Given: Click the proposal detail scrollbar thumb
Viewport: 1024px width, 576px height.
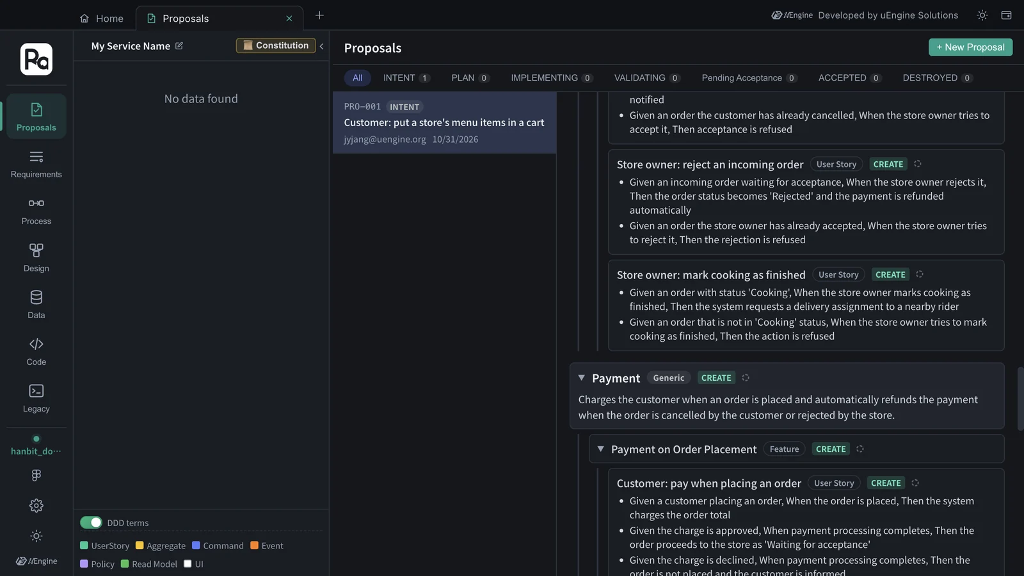Looking at the screenshot, I should coord(1020,397).
